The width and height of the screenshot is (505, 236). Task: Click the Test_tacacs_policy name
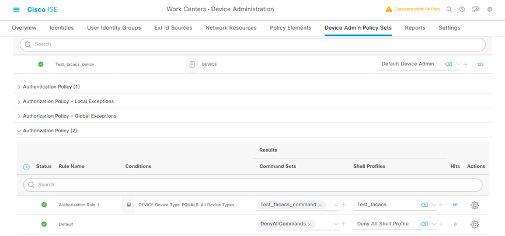[75, 64]
